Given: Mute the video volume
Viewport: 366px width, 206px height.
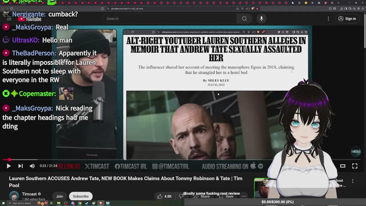Looking at the screenshot, I should pyautogui.click(x=32, y=166).
